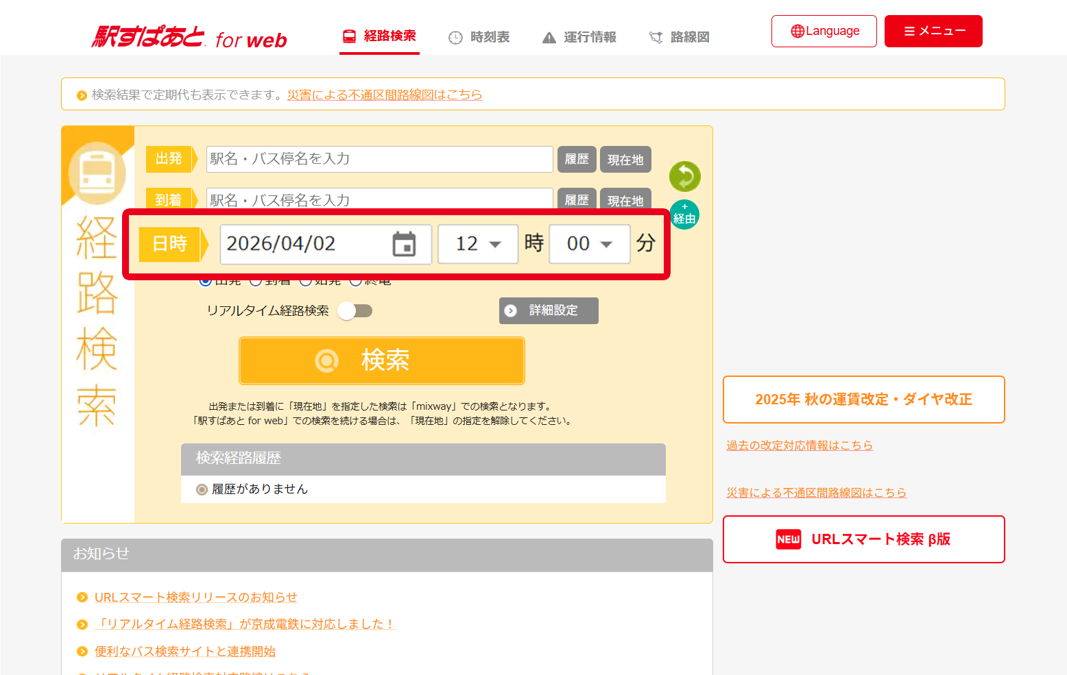Follow the 過去の改定対応情報はこちら link
The image size is (1067, 675).
(x=800, y=445)
